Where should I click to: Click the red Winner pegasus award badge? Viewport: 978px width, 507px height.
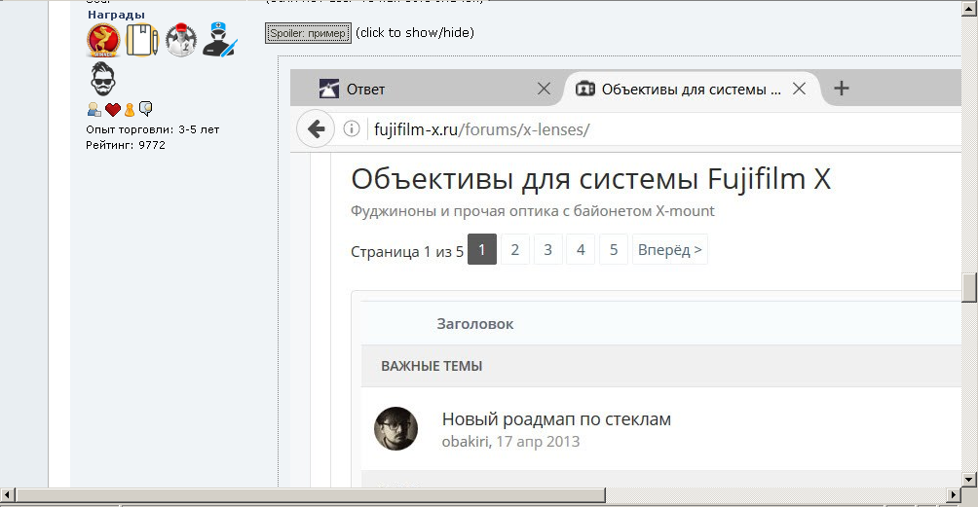point(103,40)
